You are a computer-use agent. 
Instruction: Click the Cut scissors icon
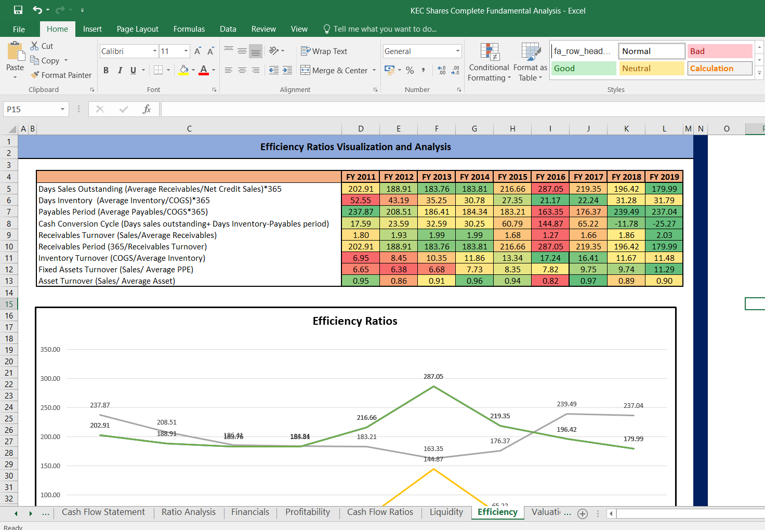(x=34, y=46)
